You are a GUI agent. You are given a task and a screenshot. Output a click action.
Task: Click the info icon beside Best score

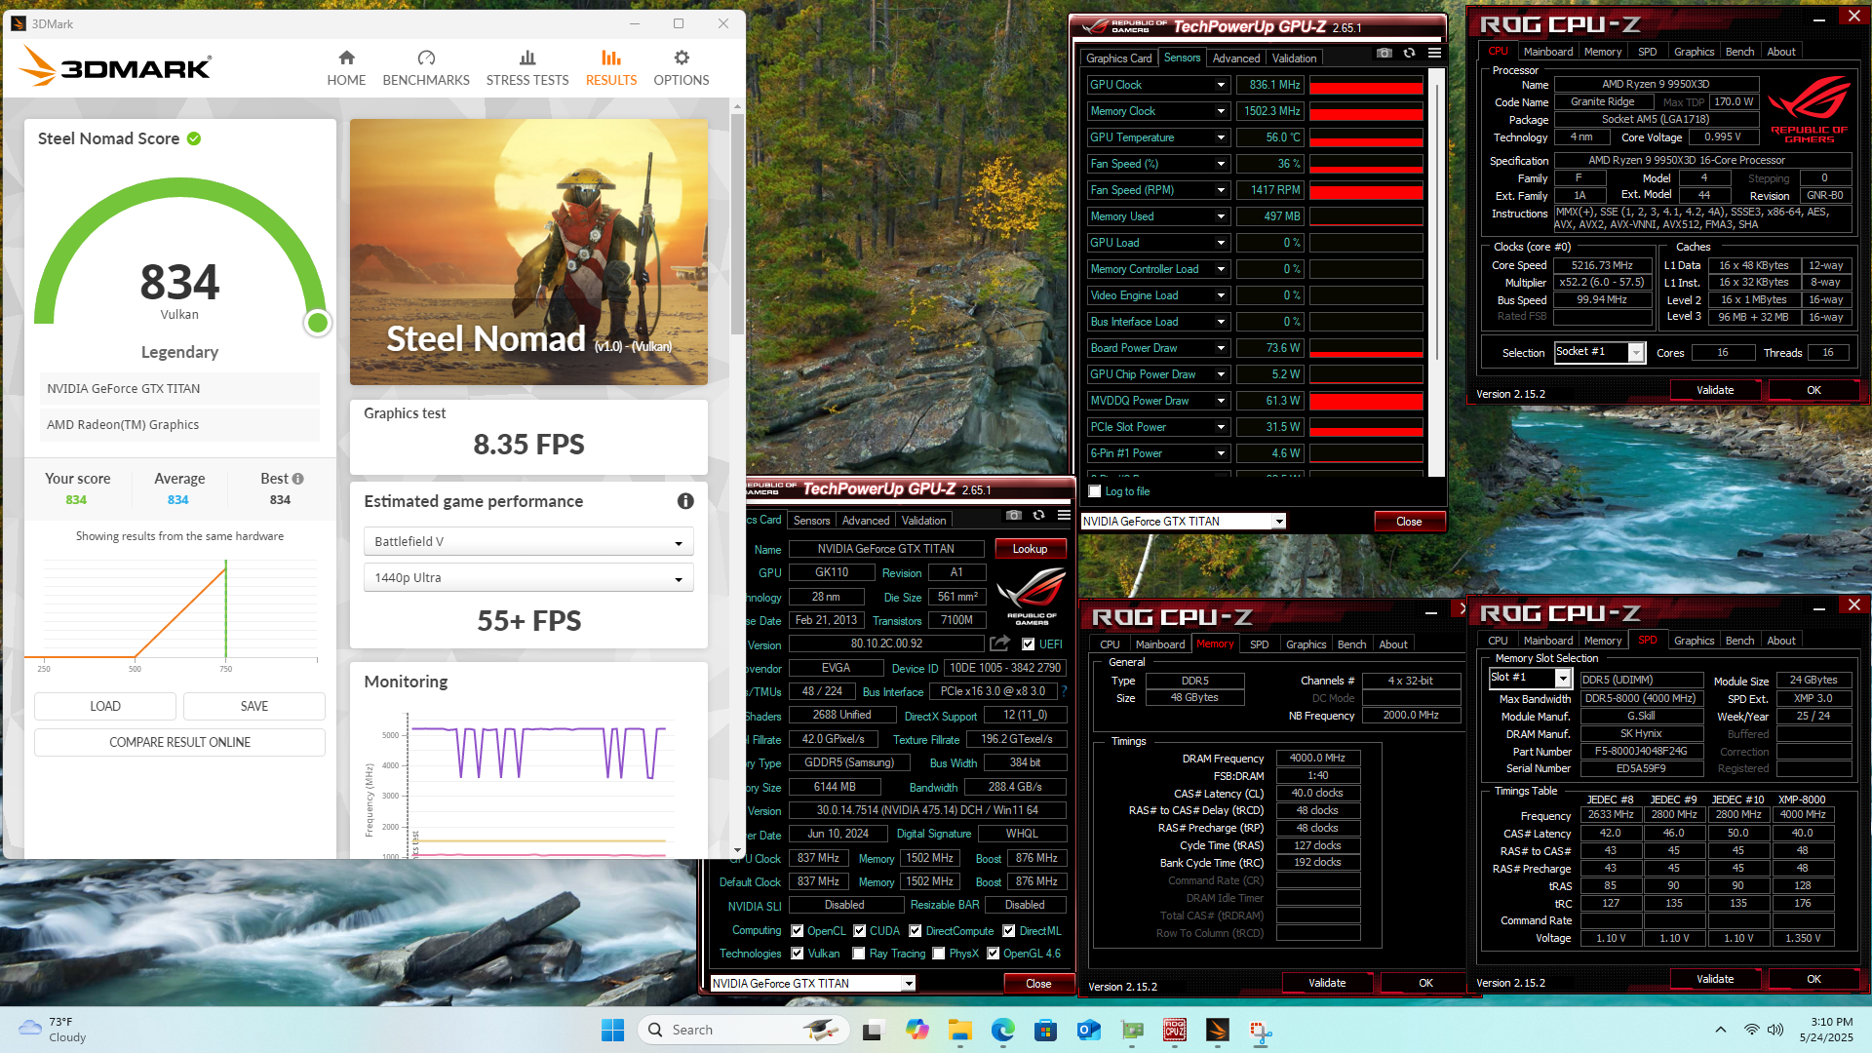pos(298,479)
